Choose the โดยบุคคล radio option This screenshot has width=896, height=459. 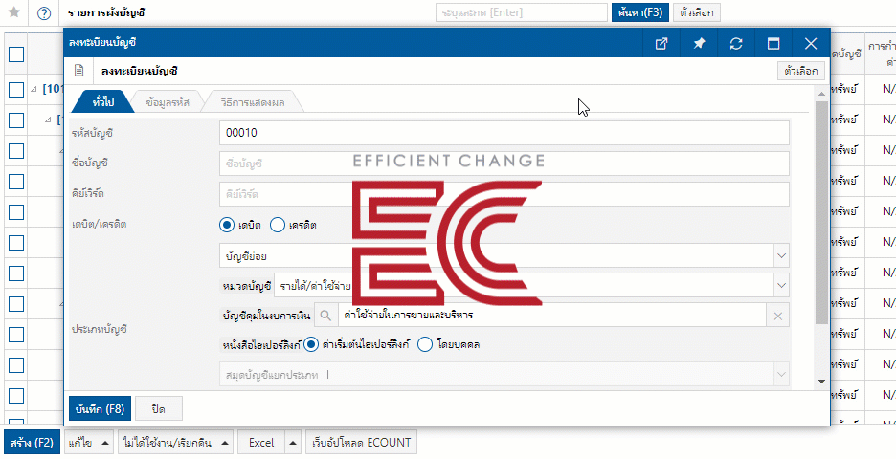(x=425, y=343)
